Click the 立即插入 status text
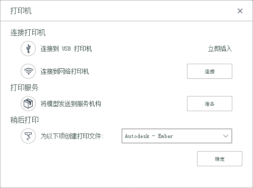 (220, 49)
